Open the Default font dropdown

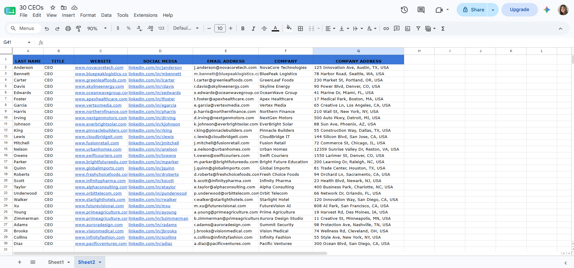(186, 28)
